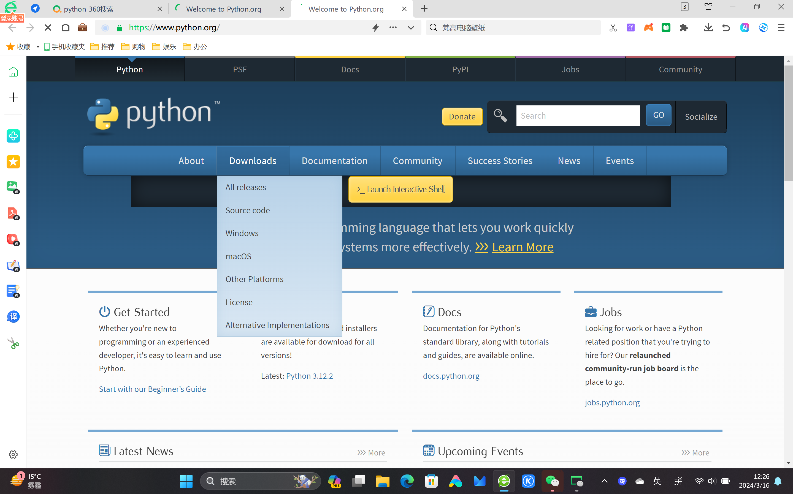Expand the address bar dropdown chevron
This screenshot has height=494, width=793.
pos(411,28)
